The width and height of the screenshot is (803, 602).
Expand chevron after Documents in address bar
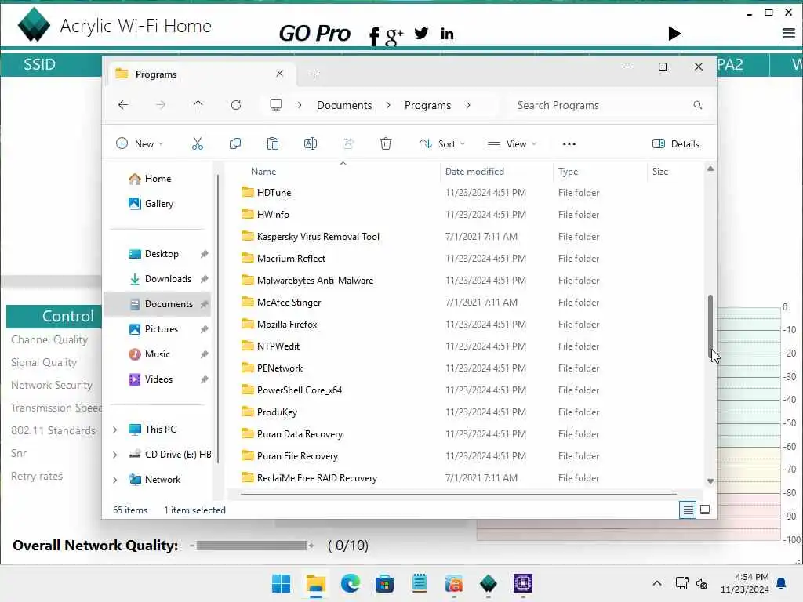pos(388,105)
